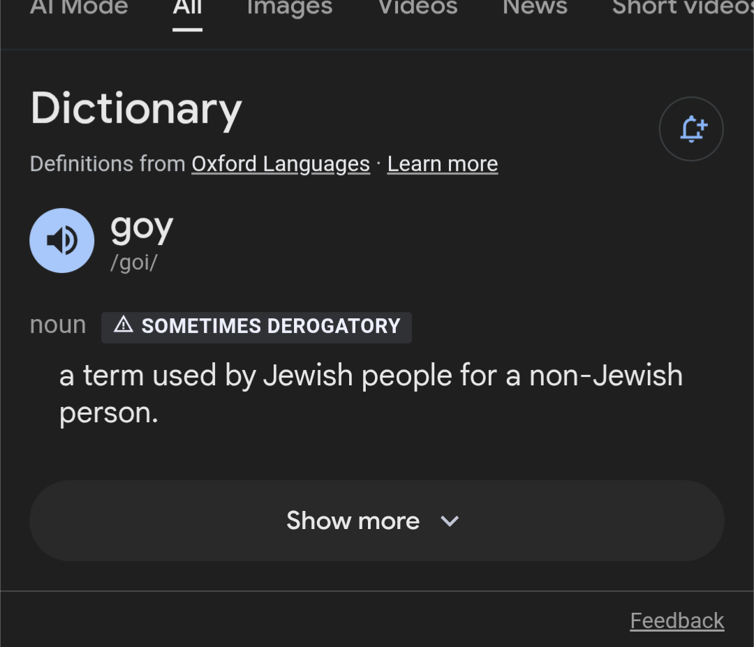This screenshot has width=754, height=647.
Task: Click the noun part-of-speech label
Action: [58, 325]
